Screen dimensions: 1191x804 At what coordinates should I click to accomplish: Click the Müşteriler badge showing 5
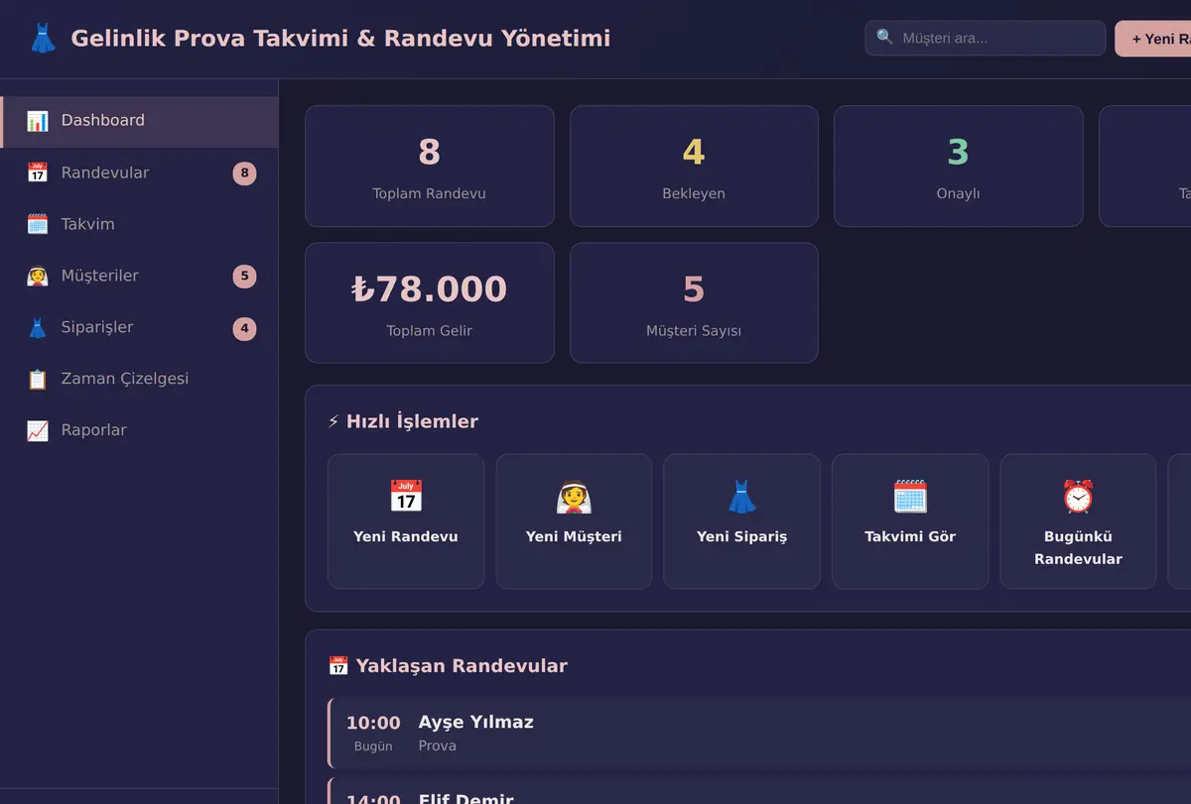(x=244, y=277)
